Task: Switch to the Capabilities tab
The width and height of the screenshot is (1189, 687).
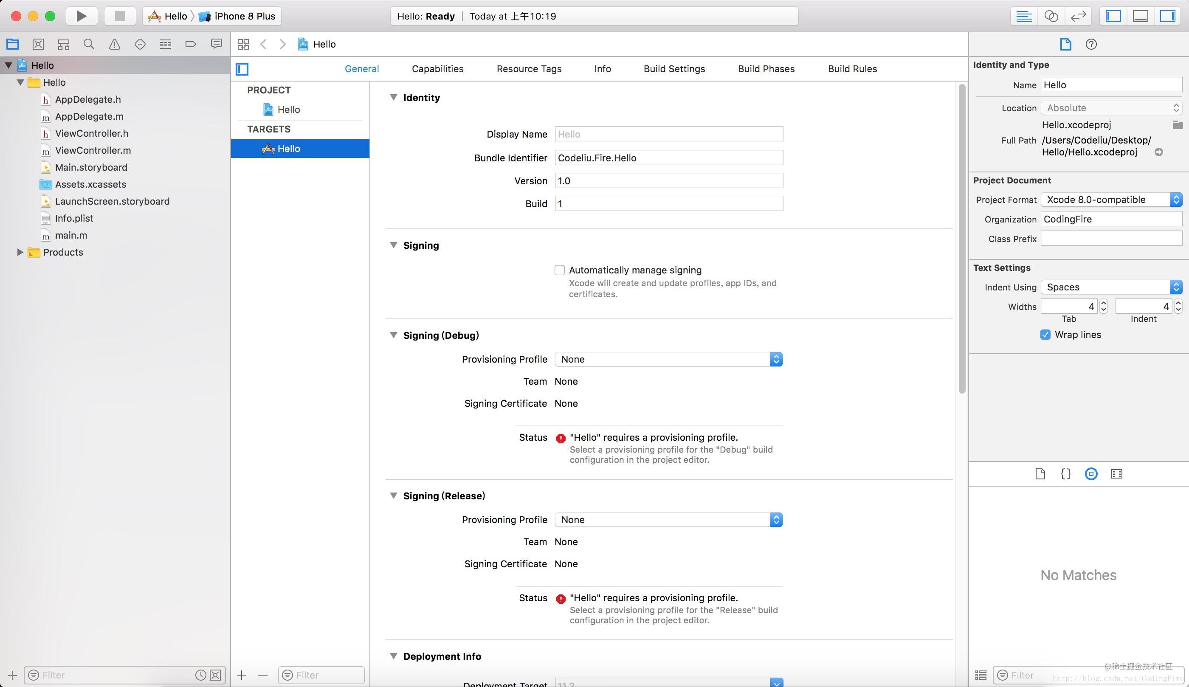Action: 437,69
